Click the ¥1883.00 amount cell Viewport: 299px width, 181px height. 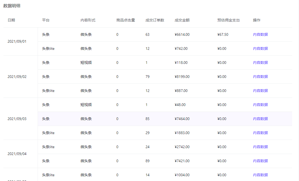click(x=182, y=133)
